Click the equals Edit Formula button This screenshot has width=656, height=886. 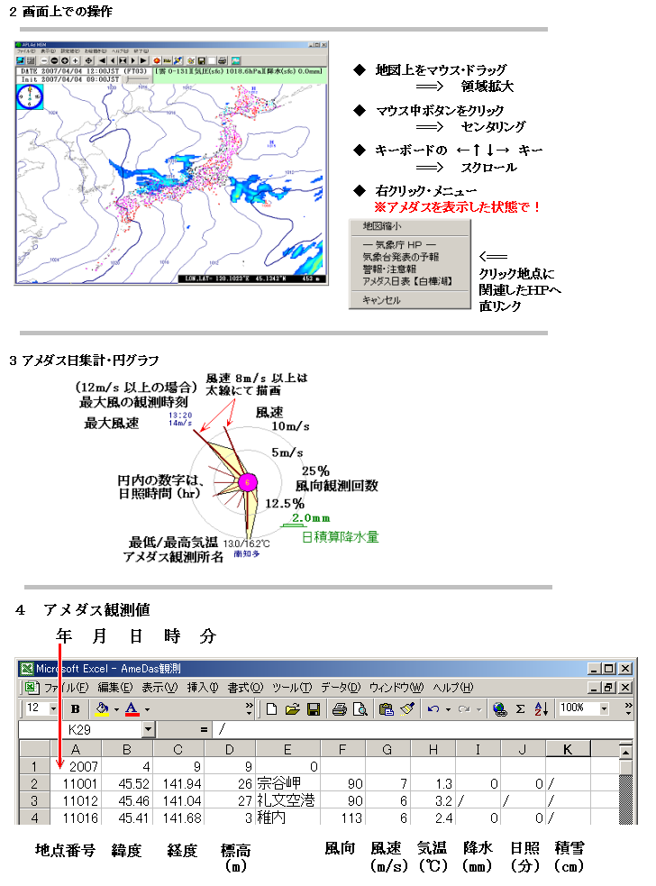pos(204,729)
